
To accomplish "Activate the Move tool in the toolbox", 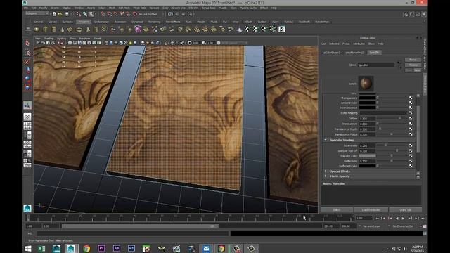I will tap(27, 70).
